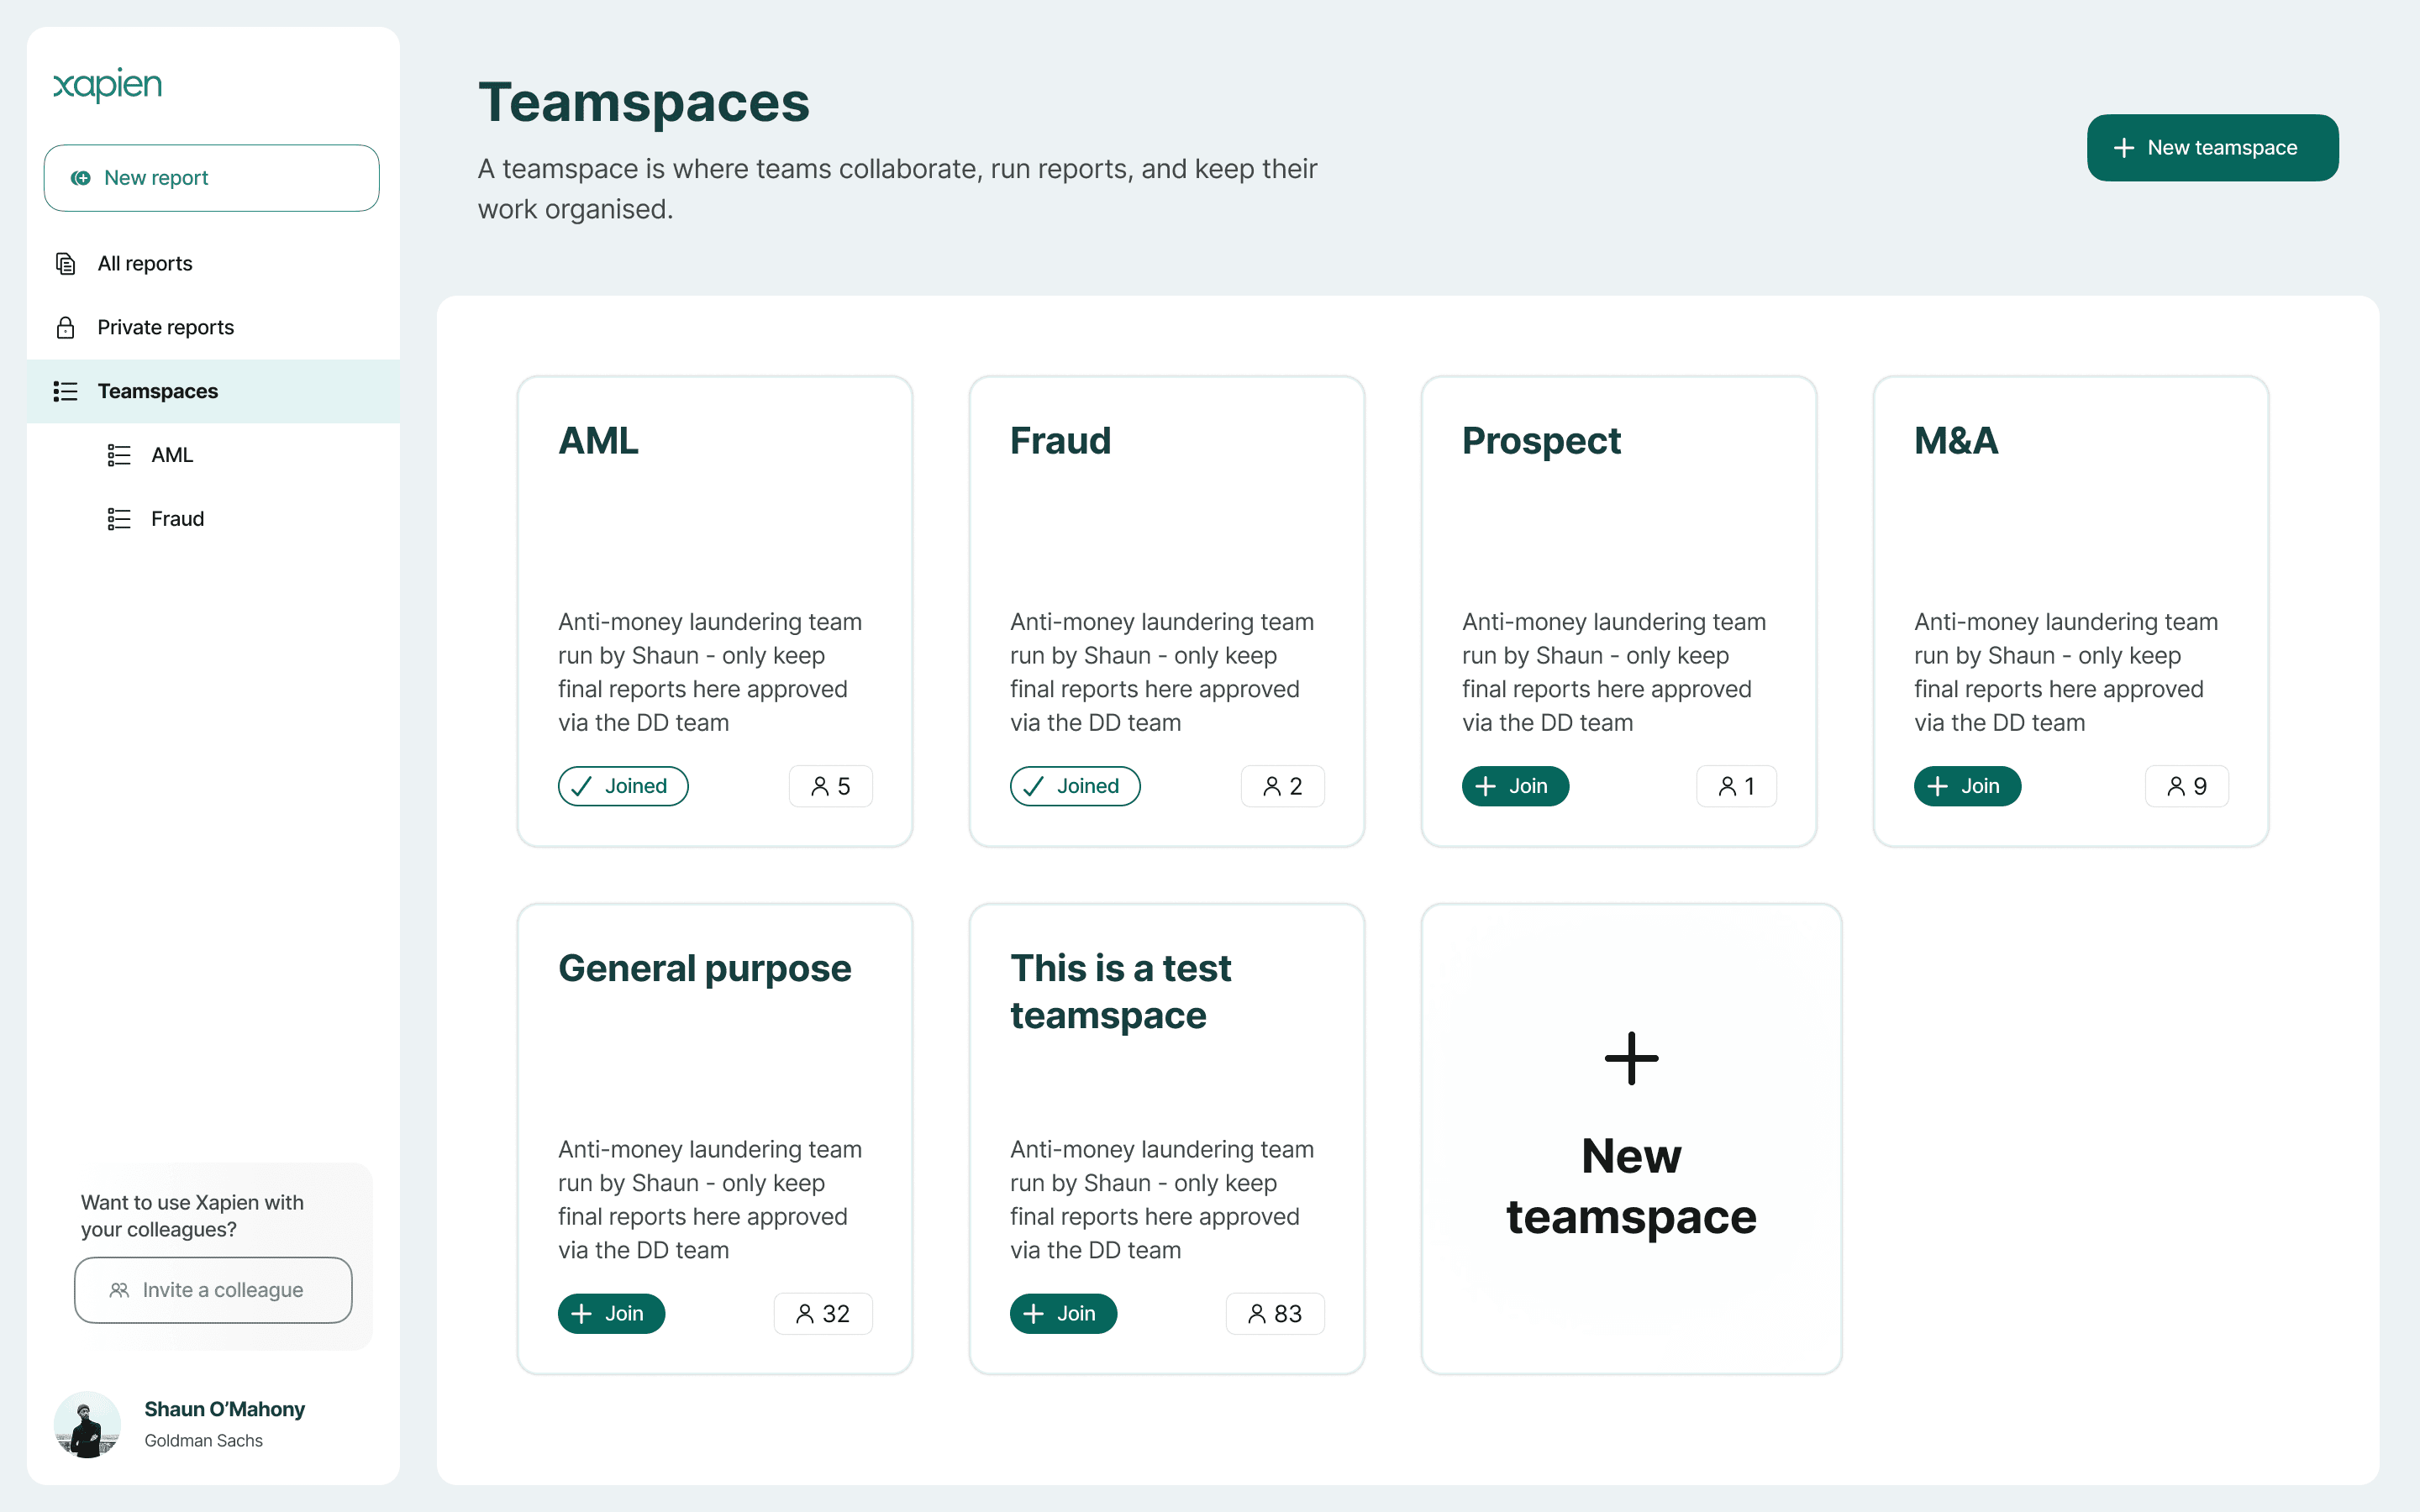This screenshot has height=1512, width=2420.
Task: Click the All reports document icon
Action: [66, 264]
